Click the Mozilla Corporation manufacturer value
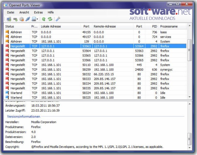 point(44,122)
